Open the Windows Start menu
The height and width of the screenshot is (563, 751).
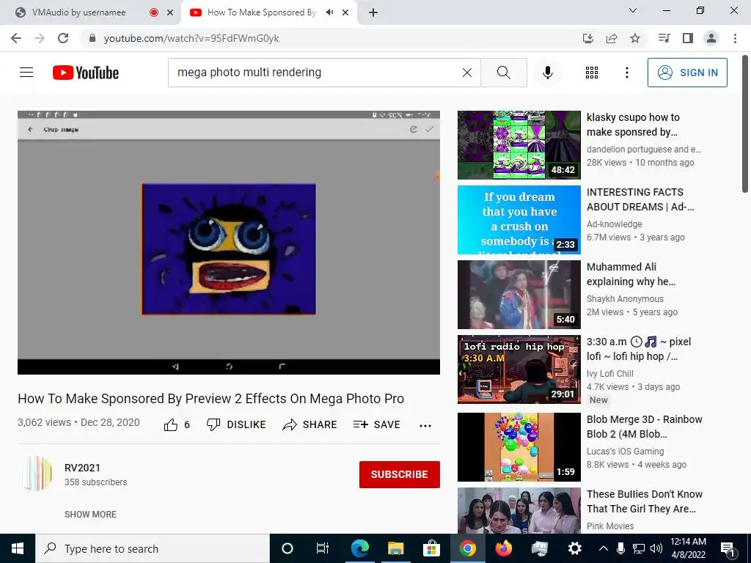click(18, 548)
